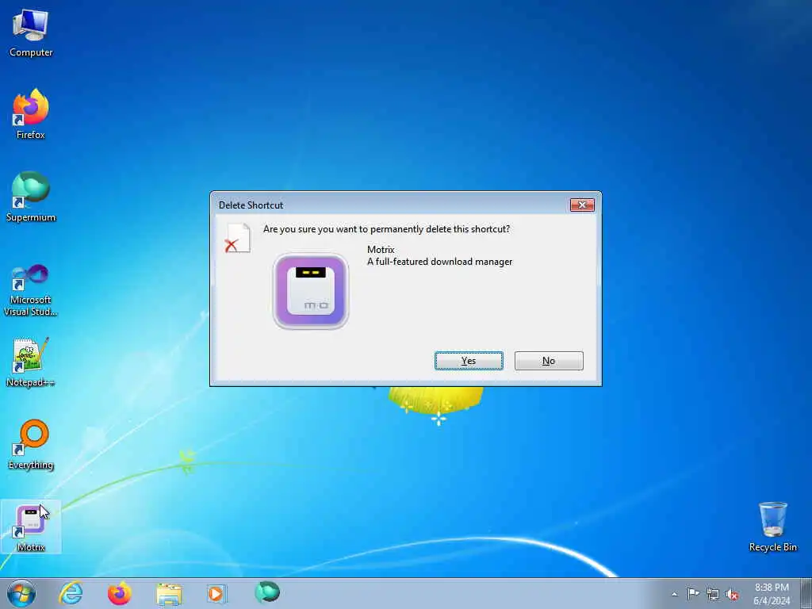The height and width of the screenshot is (609, 812).
Task: Click 'A full-featured download manager' text
Action: click(439, 262)
